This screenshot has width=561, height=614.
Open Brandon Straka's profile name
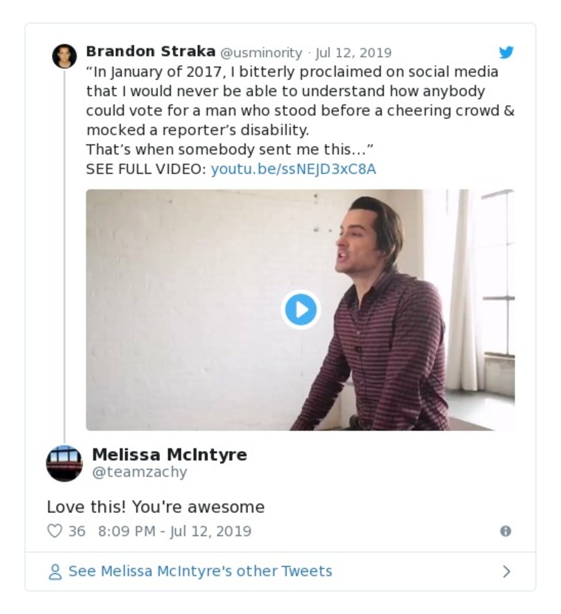click(150, 53)
